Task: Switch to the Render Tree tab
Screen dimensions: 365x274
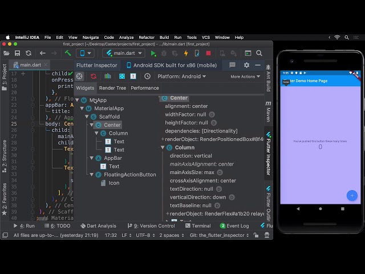Action: pyautogui.click(x=112, y=88)
